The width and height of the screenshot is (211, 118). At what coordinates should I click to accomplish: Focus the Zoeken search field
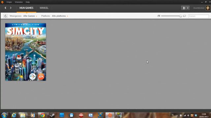pos(198,16)
